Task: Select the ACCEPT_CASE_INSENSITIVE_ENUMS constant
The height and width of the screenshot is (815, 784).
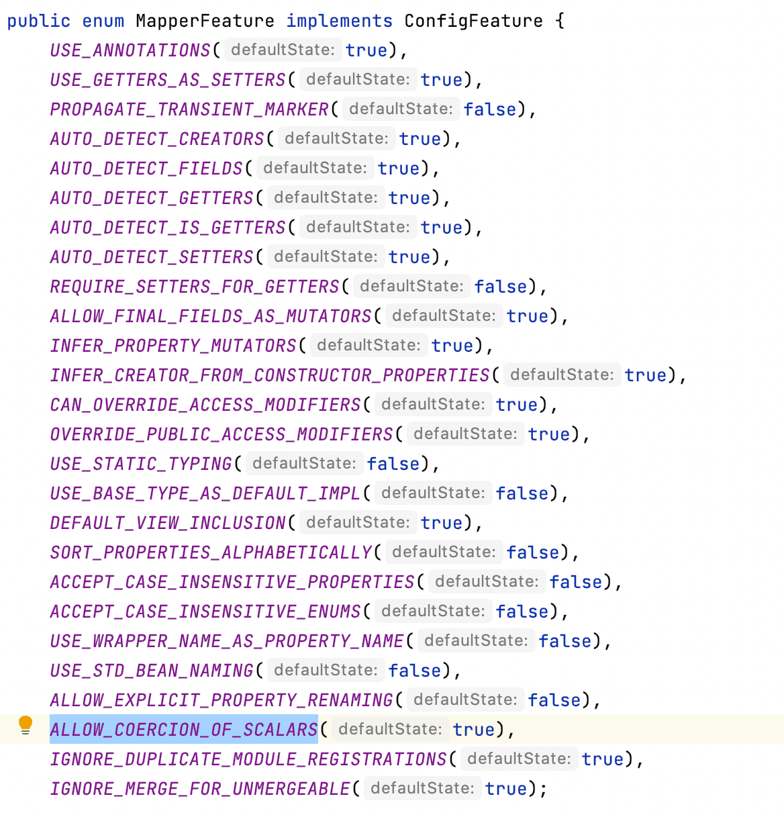Action: 205,611
